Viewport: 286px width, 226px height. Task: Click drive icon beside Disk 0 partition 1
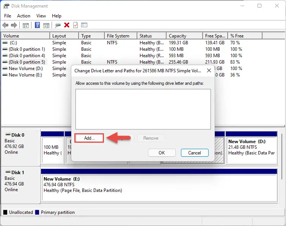coord(5,49)
